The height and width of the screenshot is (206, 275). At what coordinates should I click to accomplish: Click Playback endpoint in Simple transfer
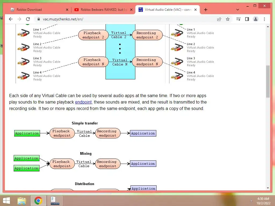(x=62, y=133)
